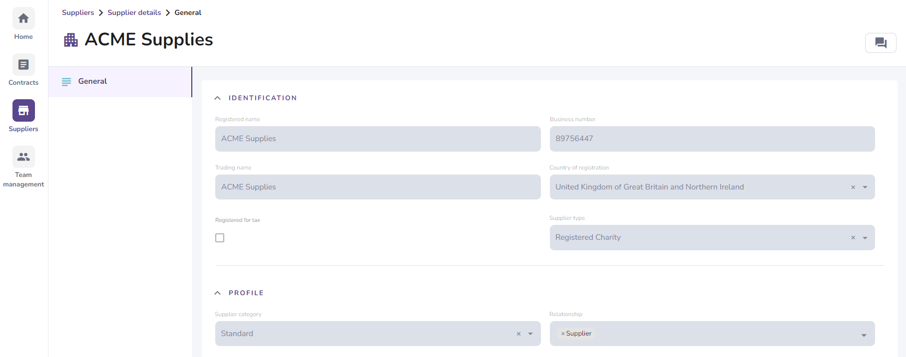Click the Suppliers breadcrumb link
Viewport: 906px width, 357px height.
78,12
